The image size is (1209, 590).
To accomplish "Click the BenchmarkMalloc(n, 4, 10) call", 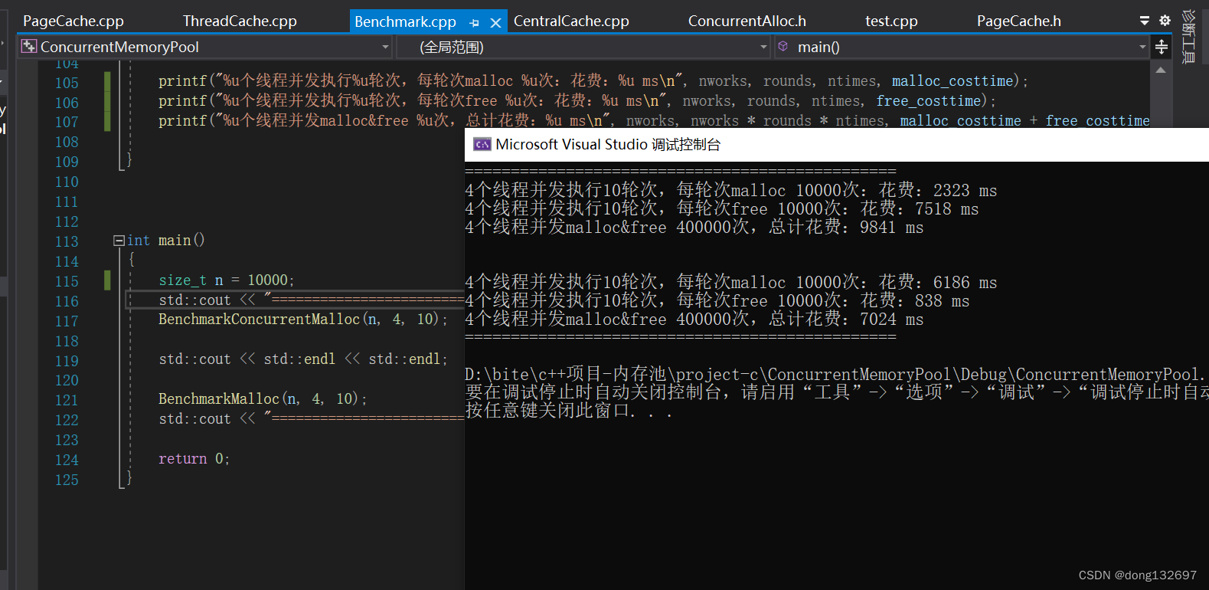I will (263, 399).
